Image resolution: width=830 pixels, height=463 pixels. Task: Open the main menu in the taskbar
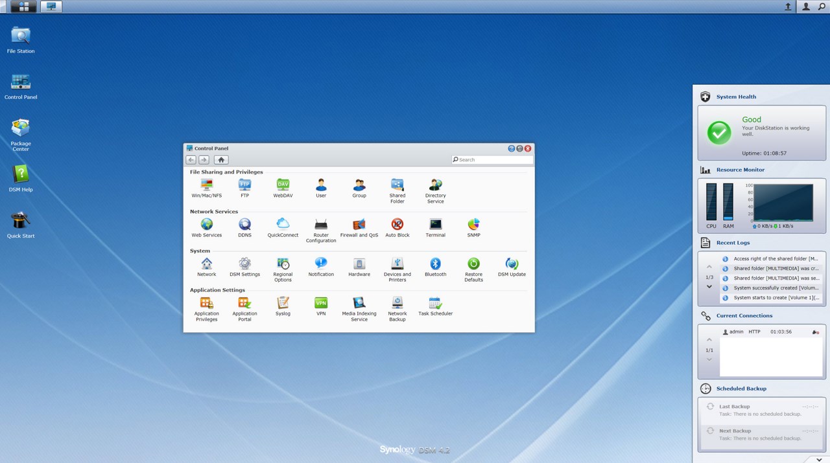[24, 6]
